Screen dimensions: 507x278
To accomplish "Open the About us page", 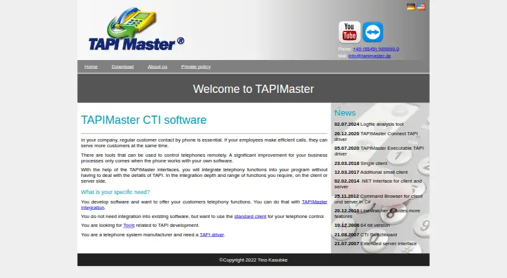I will click(x=157, y=66).
